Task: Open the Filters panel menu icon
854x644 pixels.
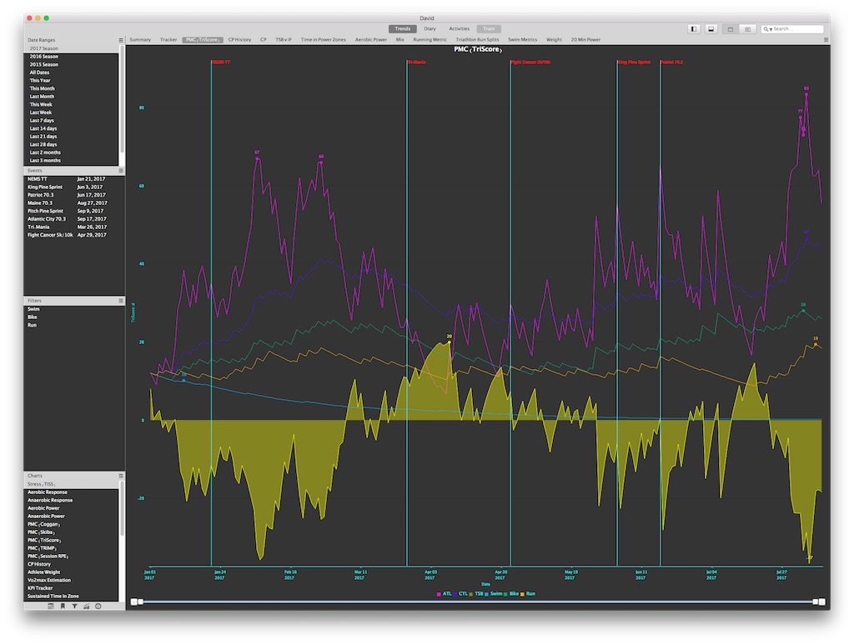Action: [121, 301]
